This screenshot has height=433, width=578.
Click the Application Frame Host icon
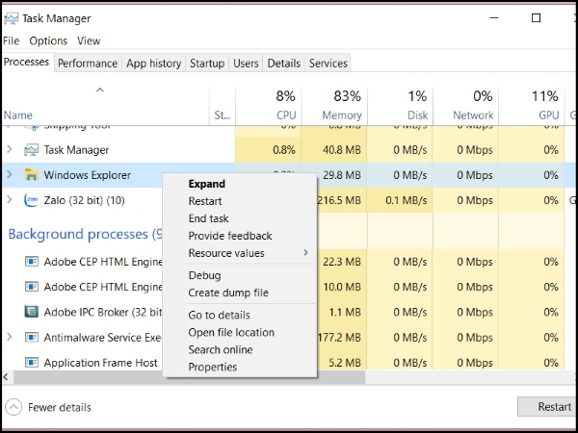click(31, 363)
